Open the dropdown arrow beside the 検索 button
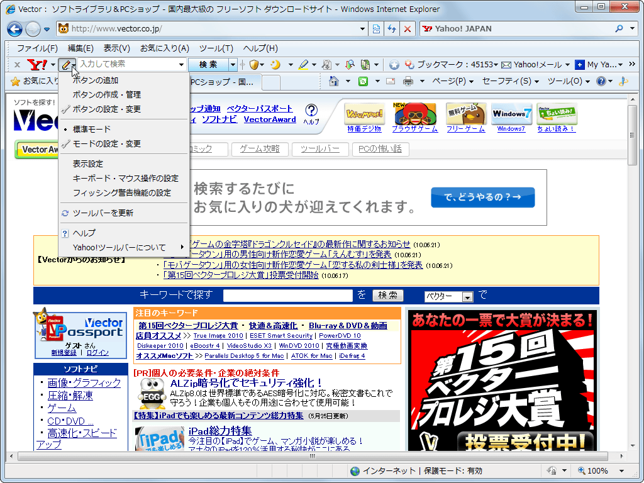 pos(233,65)
